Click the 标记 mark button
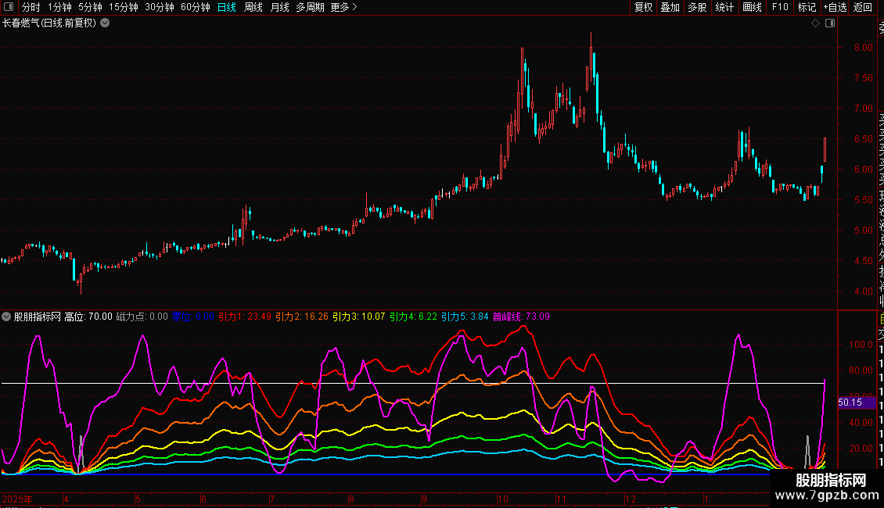The image size is (884, 508). 807,7
